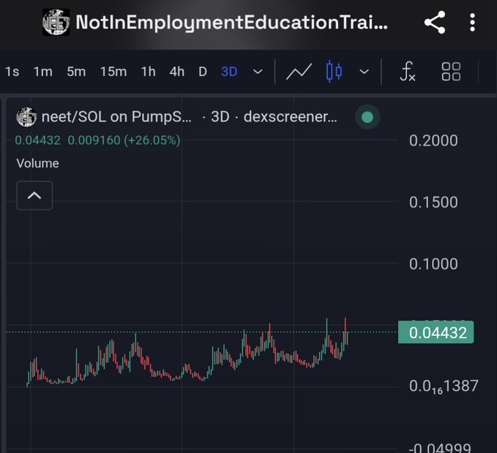The width and height of the screenshot is (497, 453).
Task: Open the chart layout grid icon
Action: pos(451,72)
